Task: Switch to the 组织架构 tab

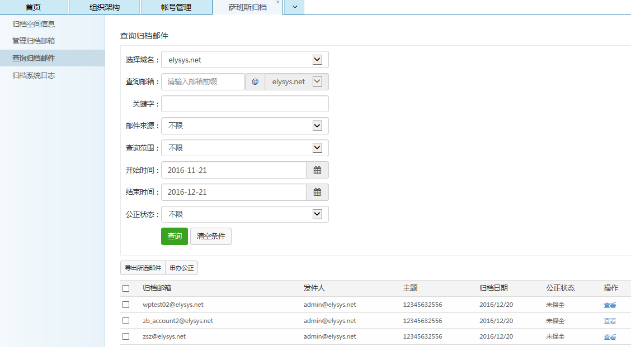Action: [105, 7]
